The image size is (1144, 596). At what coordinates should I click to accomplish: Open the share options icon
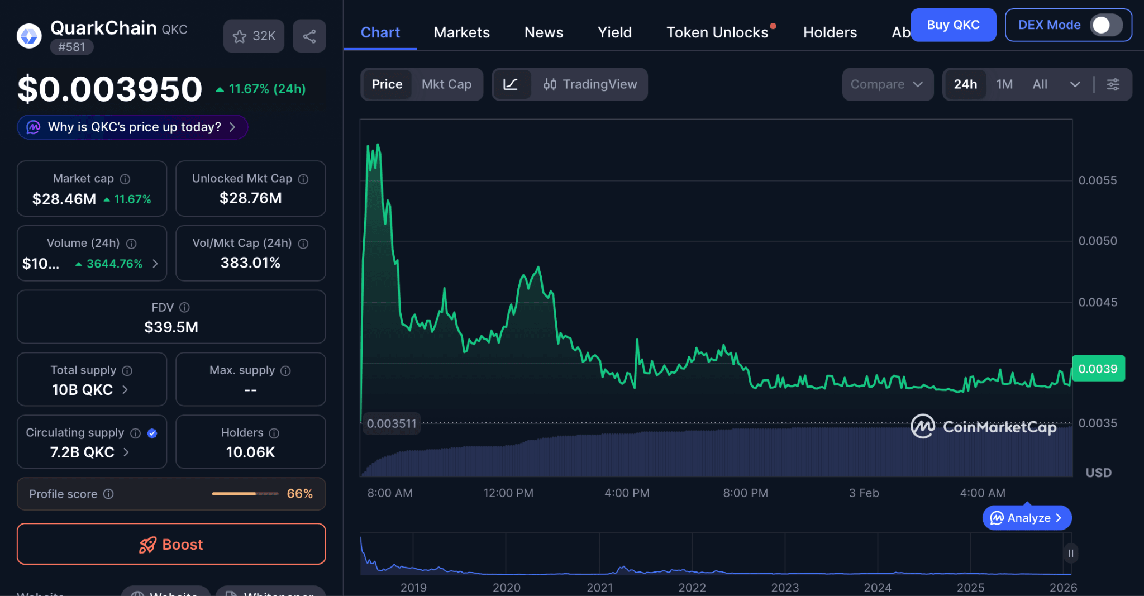tap(309, 36)
